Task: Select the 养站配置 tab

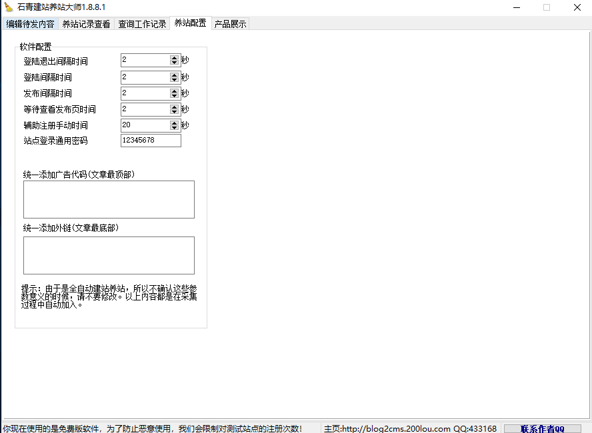Action: point(190,23)
